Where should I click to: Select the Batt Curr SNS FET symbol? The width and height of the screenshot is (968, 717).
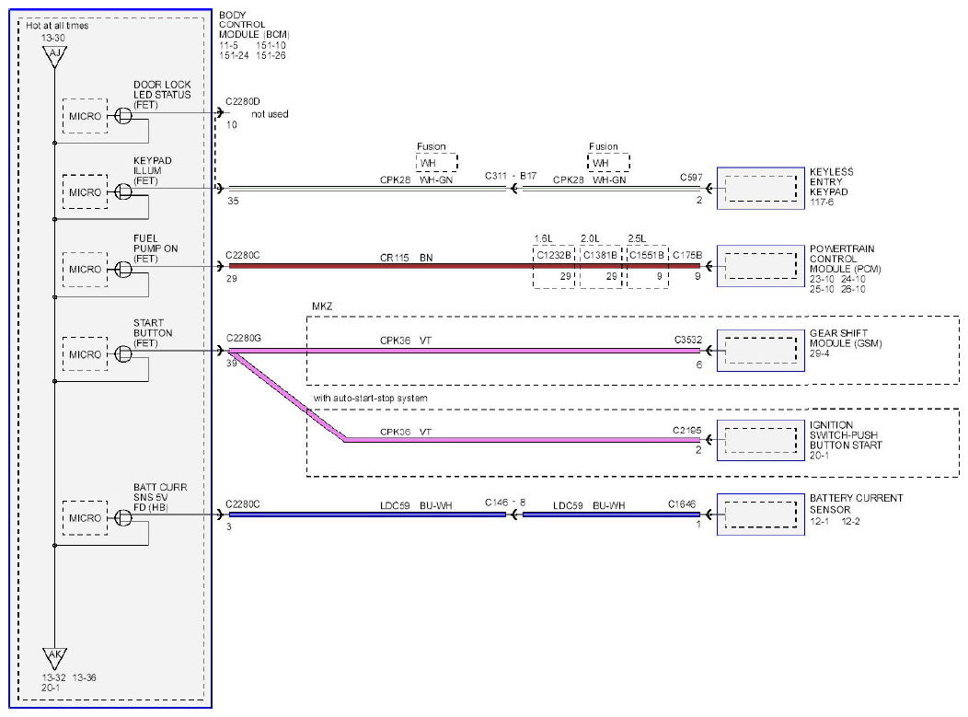point(123,517)
